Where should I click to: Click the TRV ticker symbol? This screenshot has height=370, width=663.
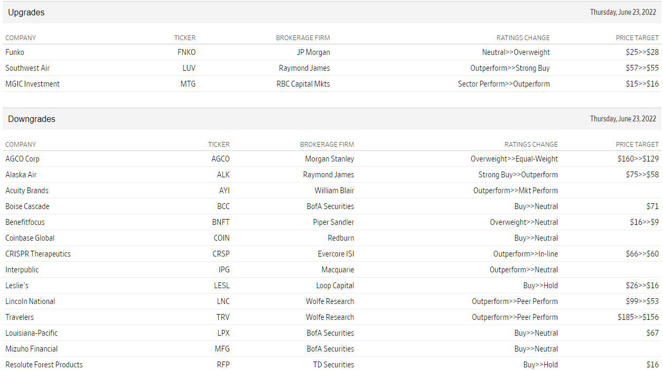coord(223,317)
